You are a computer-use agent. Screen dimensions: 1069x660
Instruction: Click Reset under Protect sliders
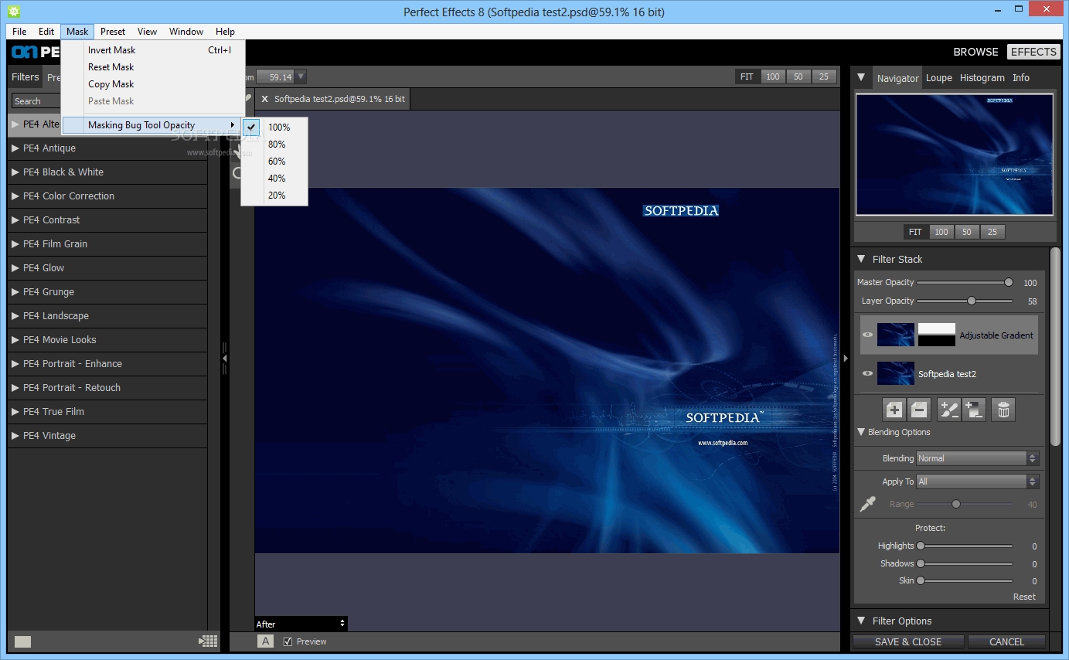pos(1024,597)
